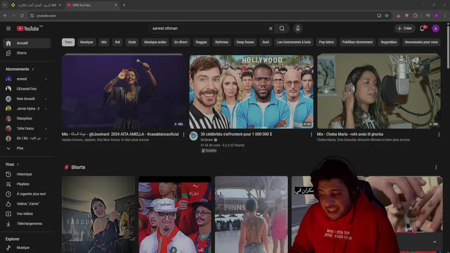Open the l'Morphine channel subscription
This screenshot has width=450, height=253.
[x=27, y=118]
